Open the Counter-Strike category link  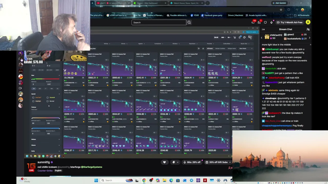pos(45,171)
